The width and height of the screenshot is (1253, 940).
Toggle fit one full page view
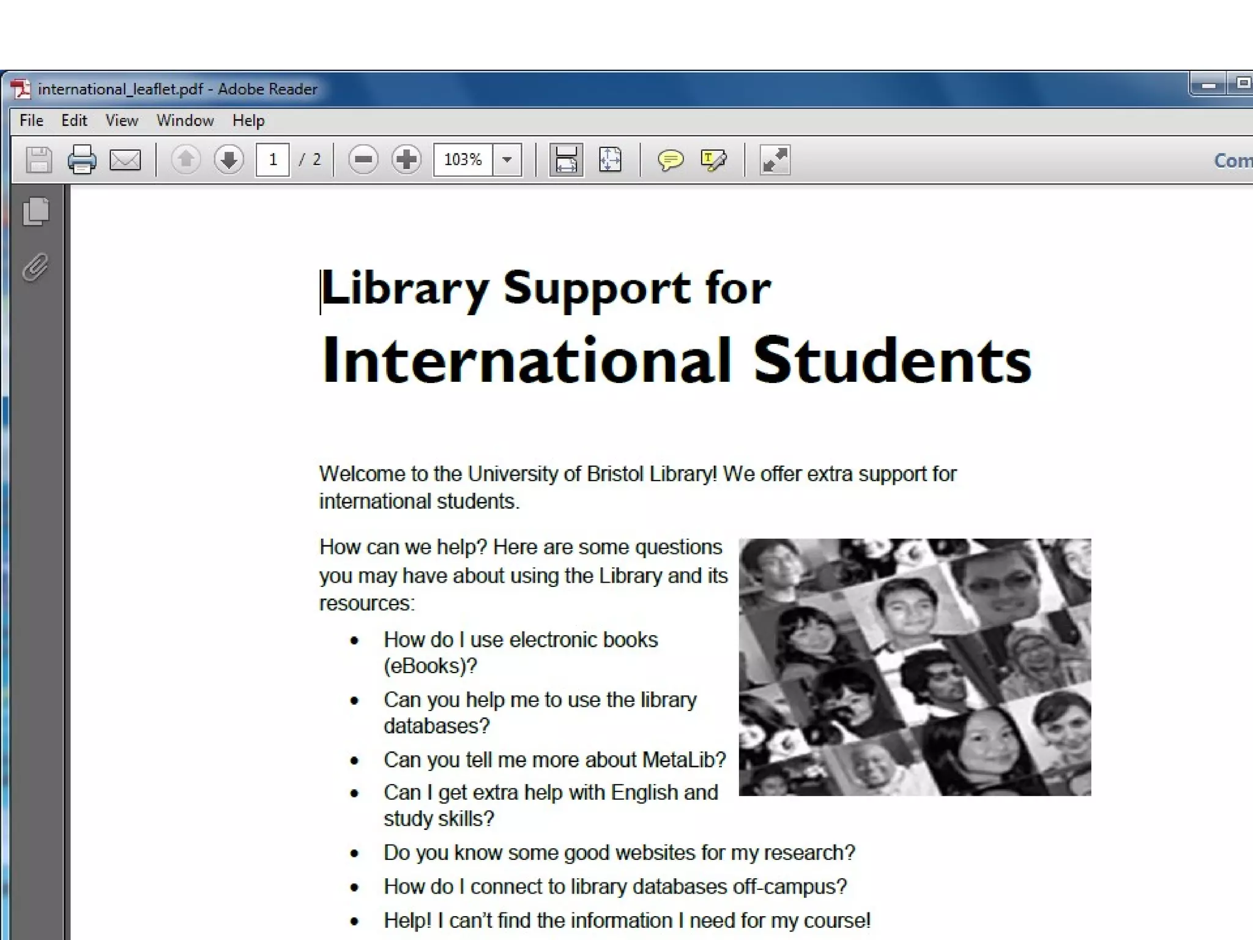tap(610, 160)
